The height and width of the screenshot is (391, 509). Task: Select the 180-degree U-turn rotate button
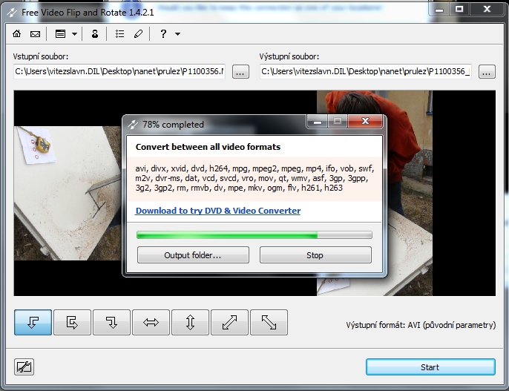point(72,322)
